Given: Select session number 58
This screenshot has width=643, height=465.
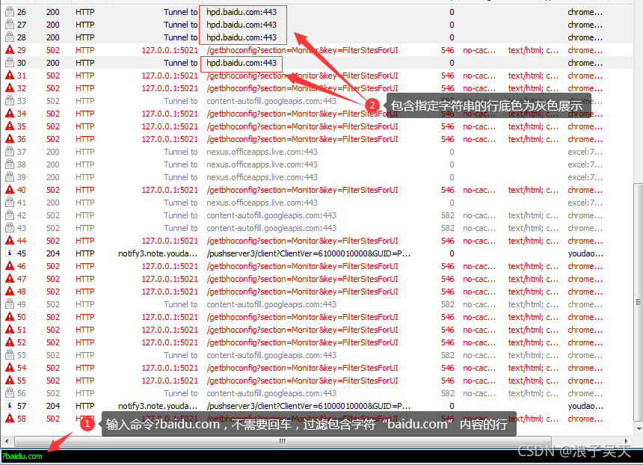Looking at the screenshot, I should pos(22,419).
